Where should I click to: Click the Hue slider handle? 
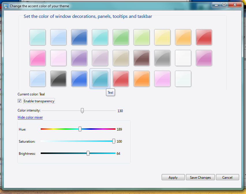80,129
